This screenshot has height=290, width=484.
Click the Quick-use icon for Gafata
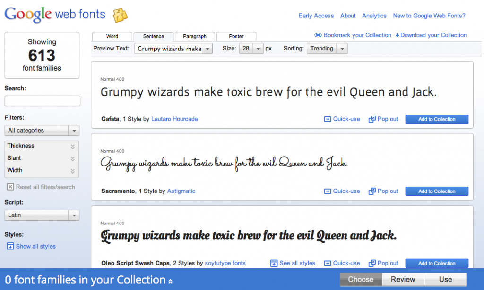[x=328, y=119]
